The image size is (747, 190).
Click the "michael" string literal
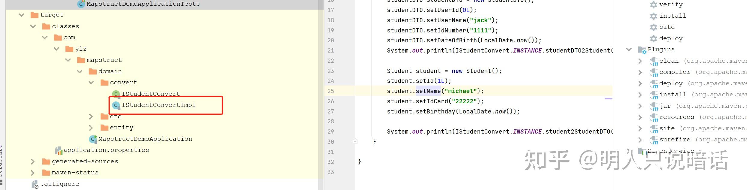[x=460, y=91]
